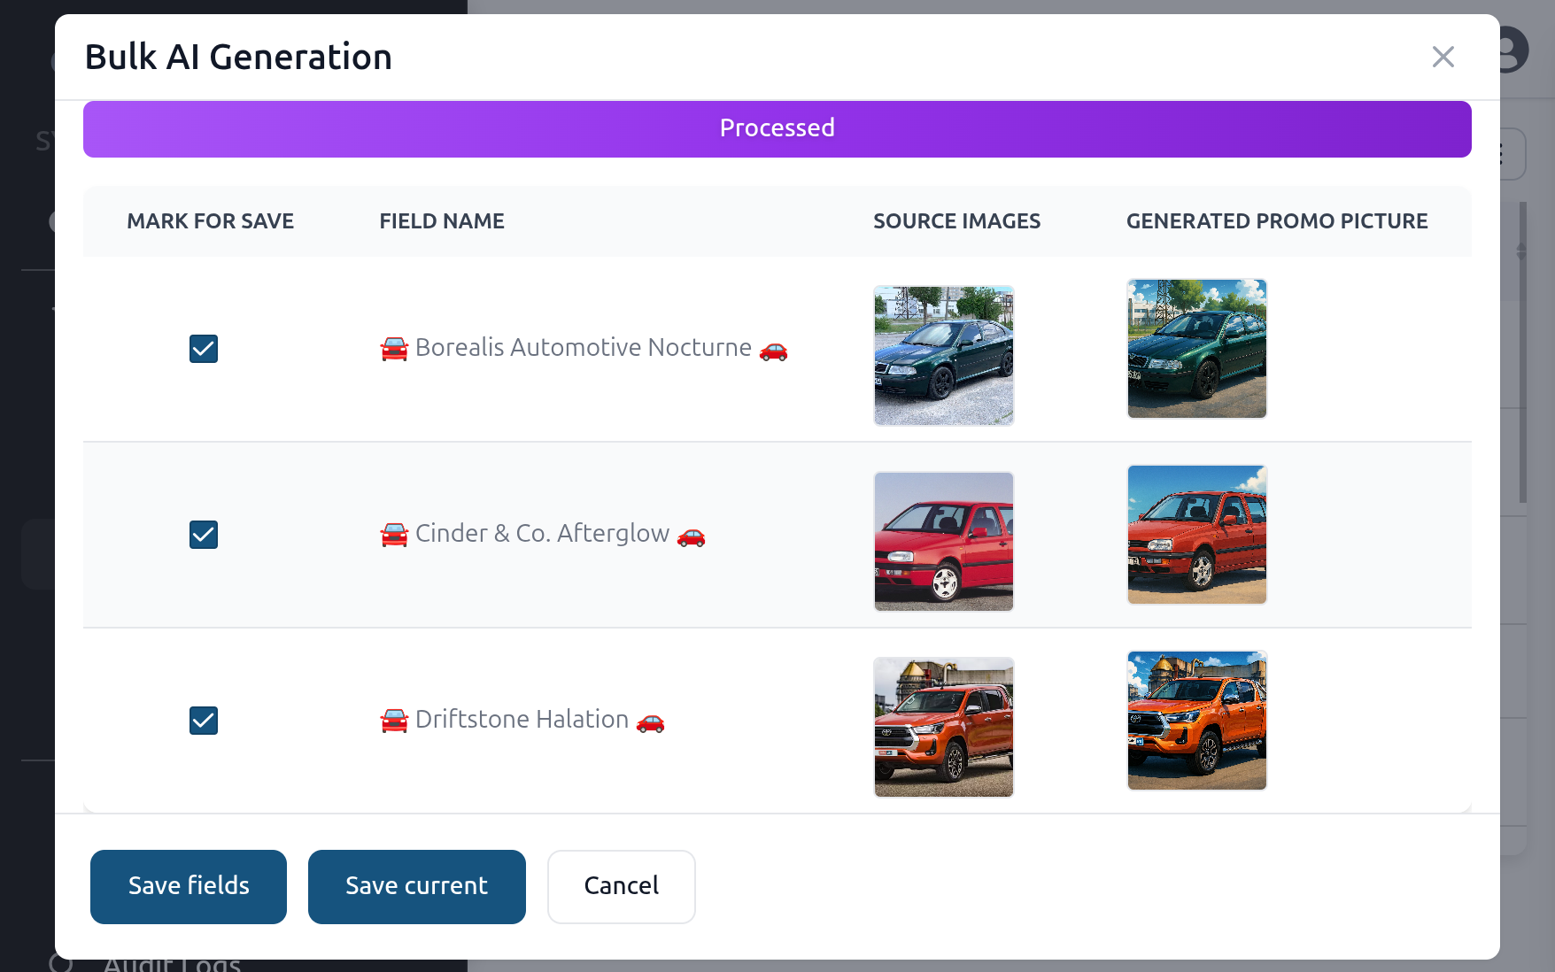Image resolution: width=1555 pixels, height=972 pixels.
Task: Click the purple Processed progress bar
Action: [x=777, y=128]
